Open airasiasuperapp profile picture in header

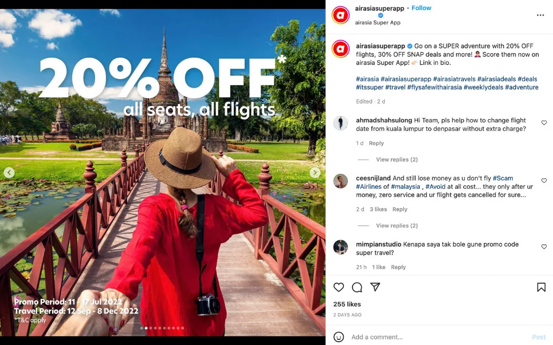click(341, 15)
